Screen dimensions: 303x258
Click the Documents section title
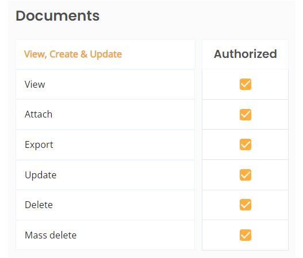pos(57,16)
